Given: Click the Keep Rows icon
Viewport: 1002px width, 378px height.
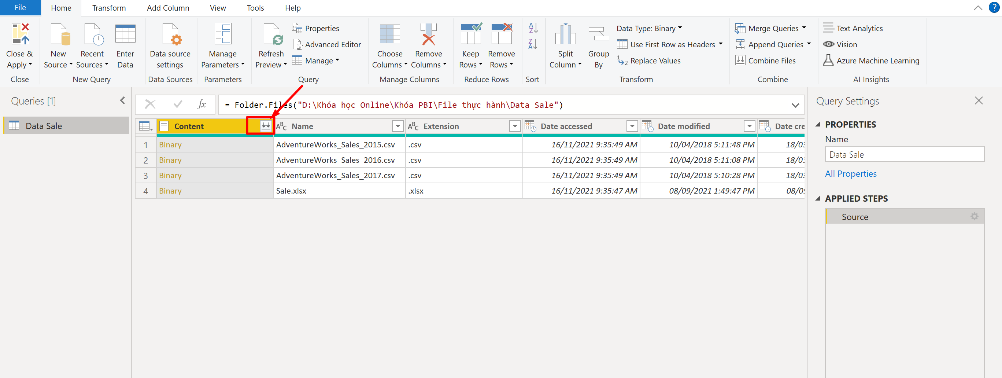Looking at the screenshot, I should [471, 33].
